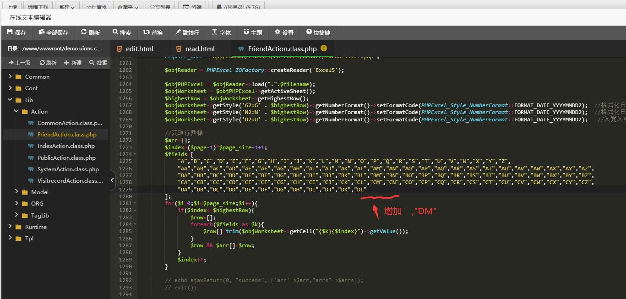The width and height of the screenshot is (626, 299).
Task: Click the Lib folder icon
Action: click(x=18, y=100)
